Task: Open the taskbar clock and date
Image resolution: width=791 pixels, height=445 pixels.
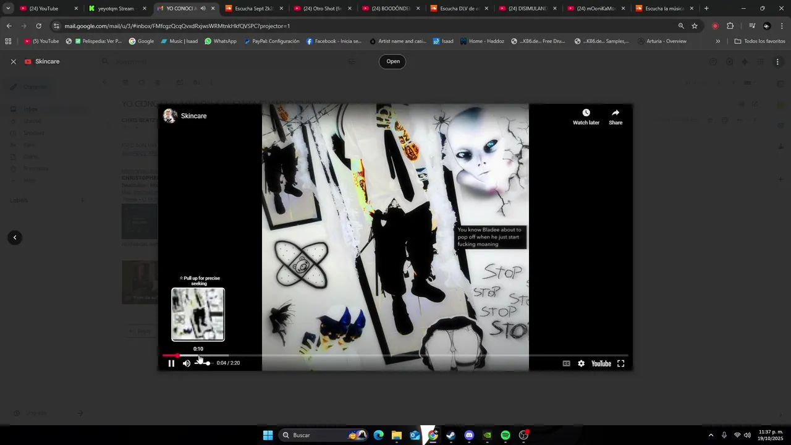Action: 771,435
